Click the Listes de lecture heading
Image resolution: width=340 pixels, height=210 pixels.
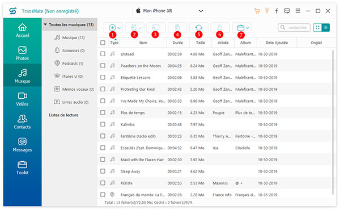[63, 115]
